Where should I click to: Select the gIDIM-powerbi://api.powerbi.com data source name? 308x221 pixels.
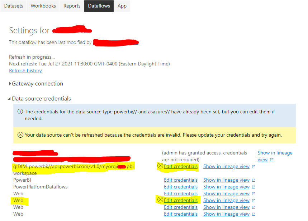74,170
